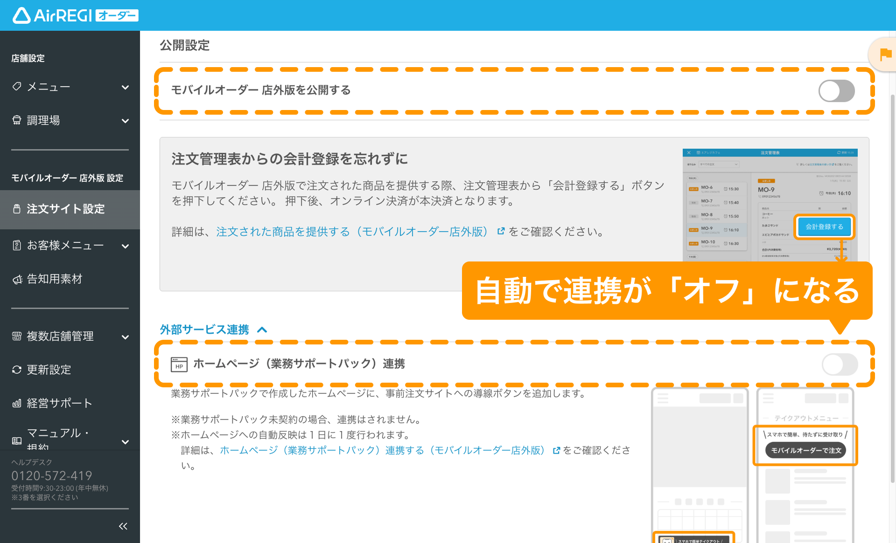896x543 pixels.
Task: Click the AirREGI logo icon
Action: tap(21, 15)
